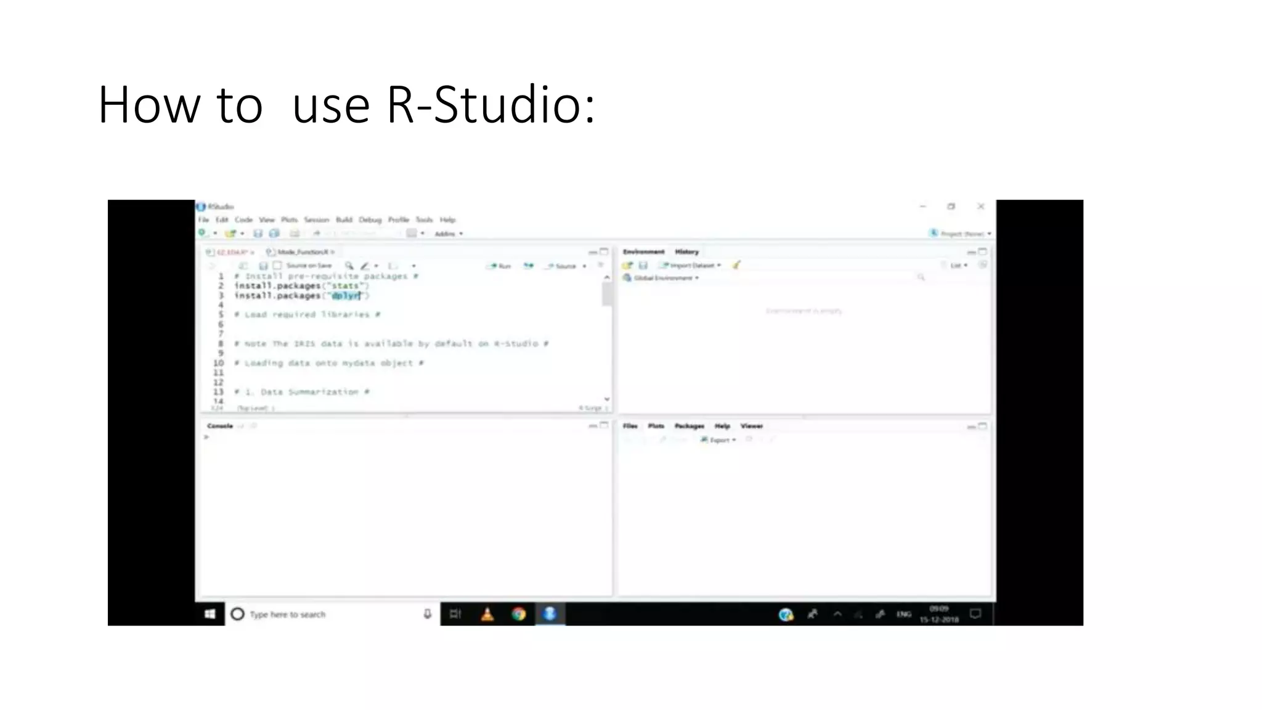Open the Edit menu
This screenshot has width=1262, height=710.
click(x=222, y=219)
